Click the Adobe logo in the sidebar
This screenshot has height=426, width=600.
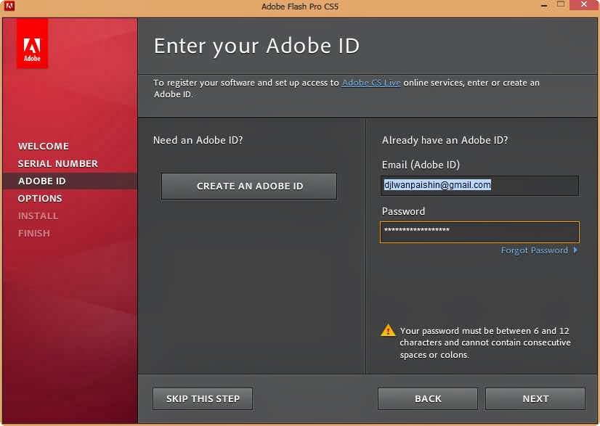(x=32, y=44)
